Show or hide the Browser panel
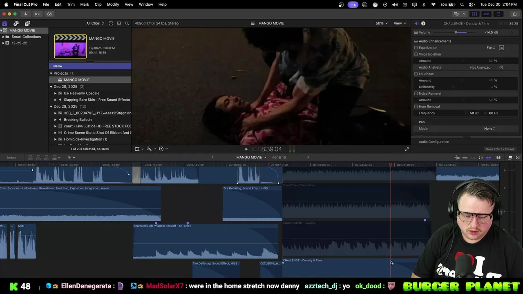 tap(474, 14)
